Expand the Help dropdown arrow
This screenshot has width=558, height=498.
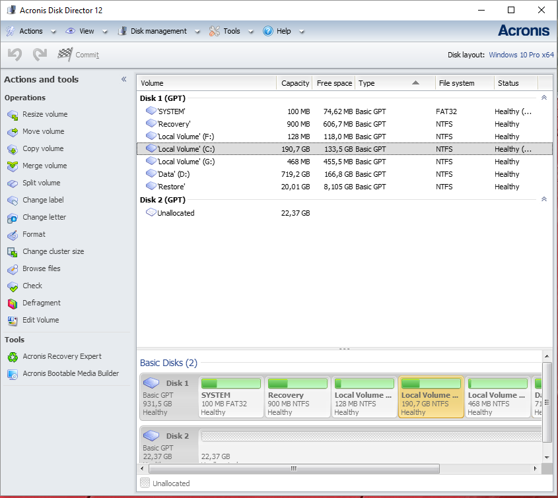301,32
